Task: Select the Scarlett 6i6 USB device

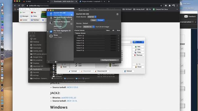Action: coord(60,14)
